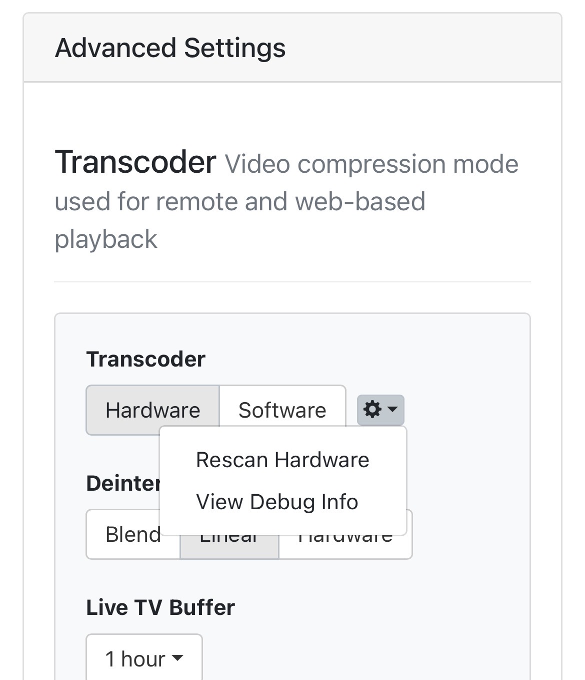
Task: Click the bold Transcoder field label
Action: point(145,359)
